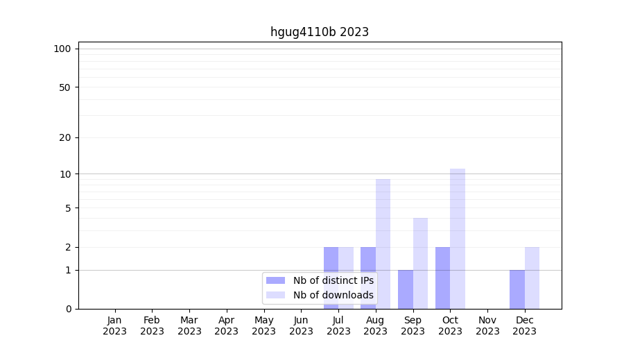Image resolution: width=624 pixels, height=347 pixels.
Task: Click the light blue downloads legend swatch
Action: pyautogui.click(x=275, y=295)
